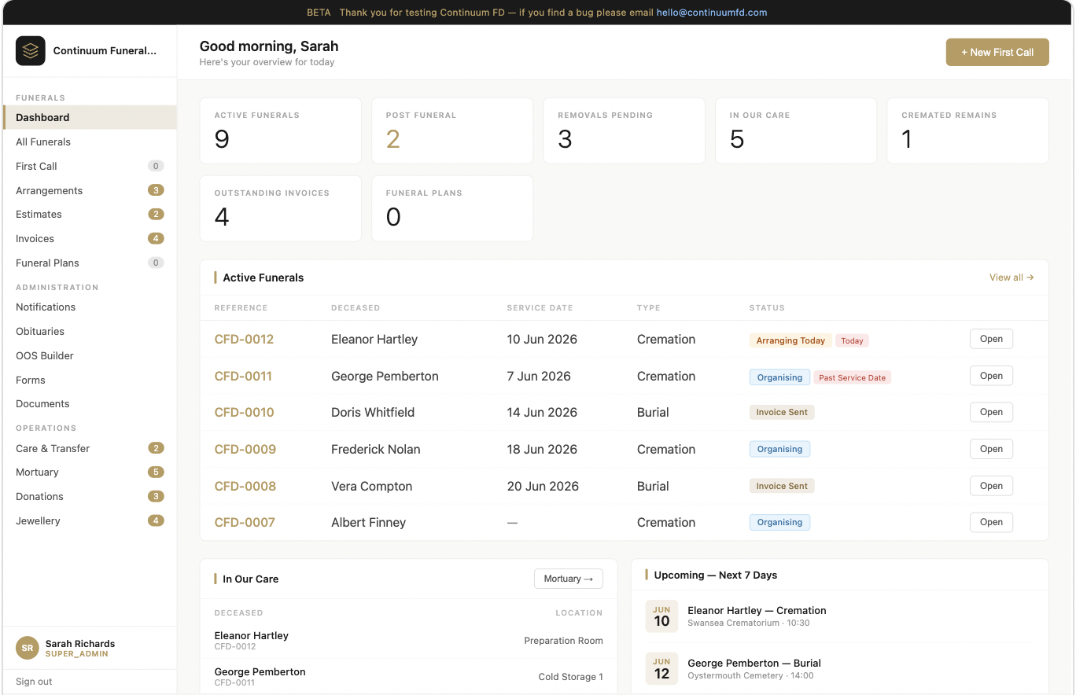Click the Arrangements count badge showing 3

pyautogui.click(x=156, y=190)
